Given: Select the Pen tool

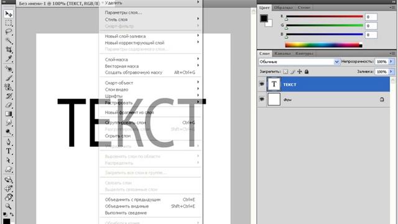Looking at the screenshot, I should pos(8,142).
